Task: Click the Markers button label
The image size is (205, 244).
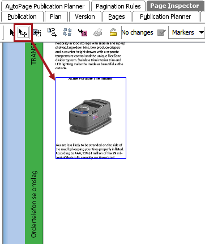Action: [x=183, y=32]
